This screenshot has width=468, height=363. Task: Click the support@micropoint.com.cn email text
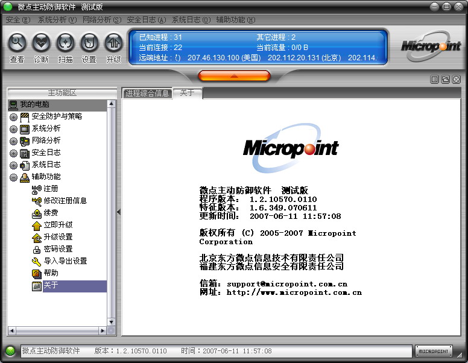click(287, 284)
